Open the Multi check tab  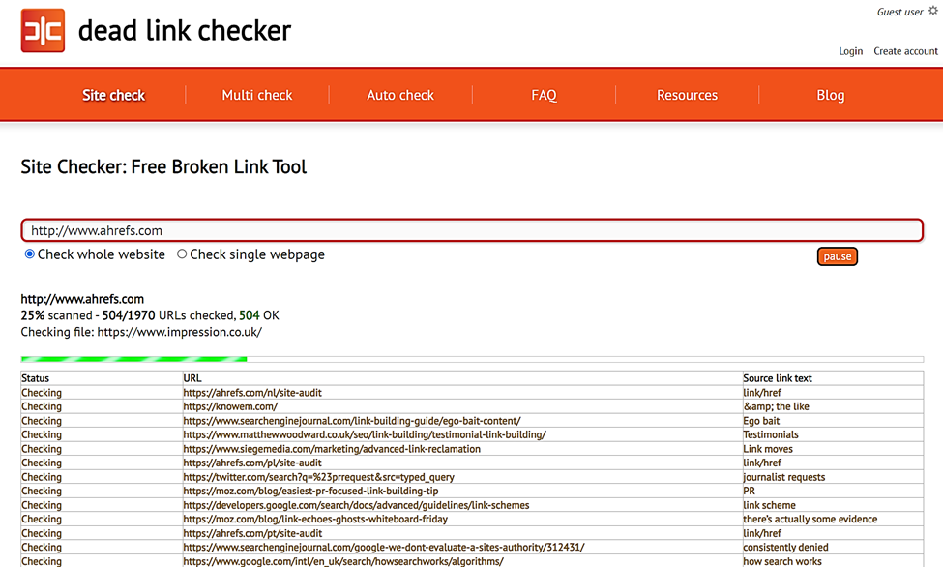pyautogui.click(x=257, y=95)
